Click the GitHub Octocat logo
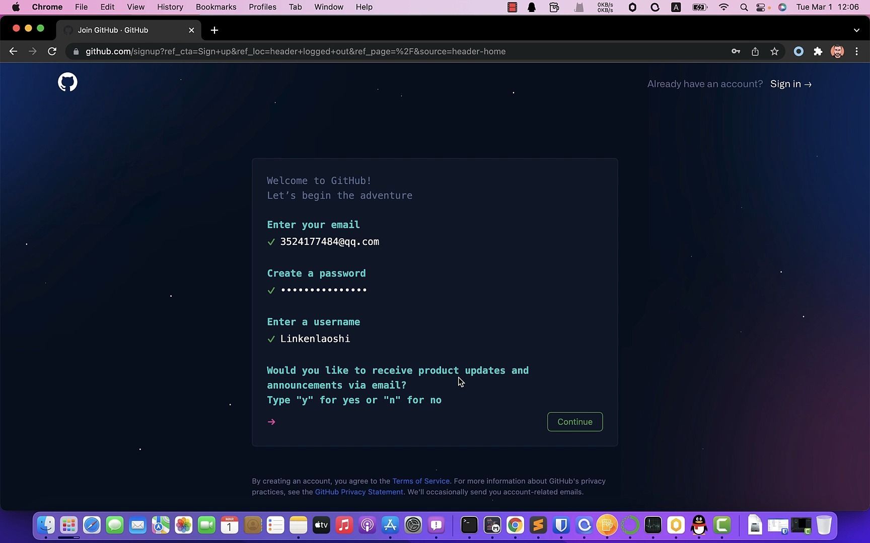 (x=67, y=82)
